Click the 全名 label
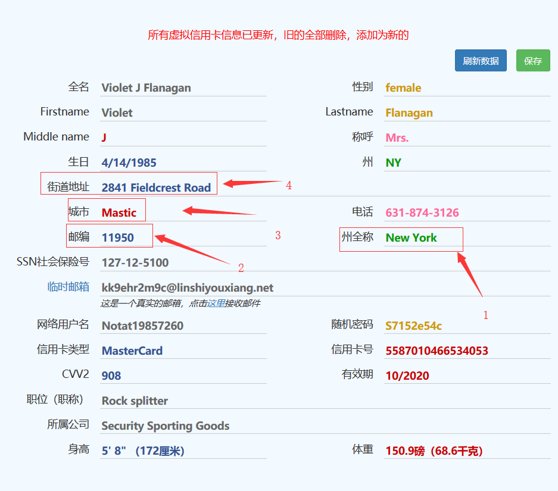The height and width of the screenshot is (491, 558). 79,86
